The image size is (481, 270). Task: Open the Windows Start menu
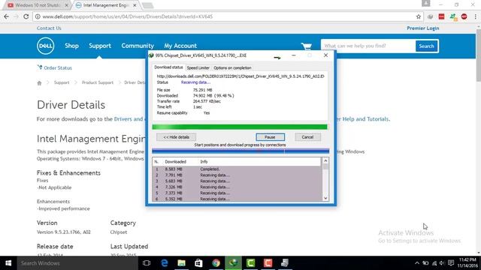coord(8,263)
